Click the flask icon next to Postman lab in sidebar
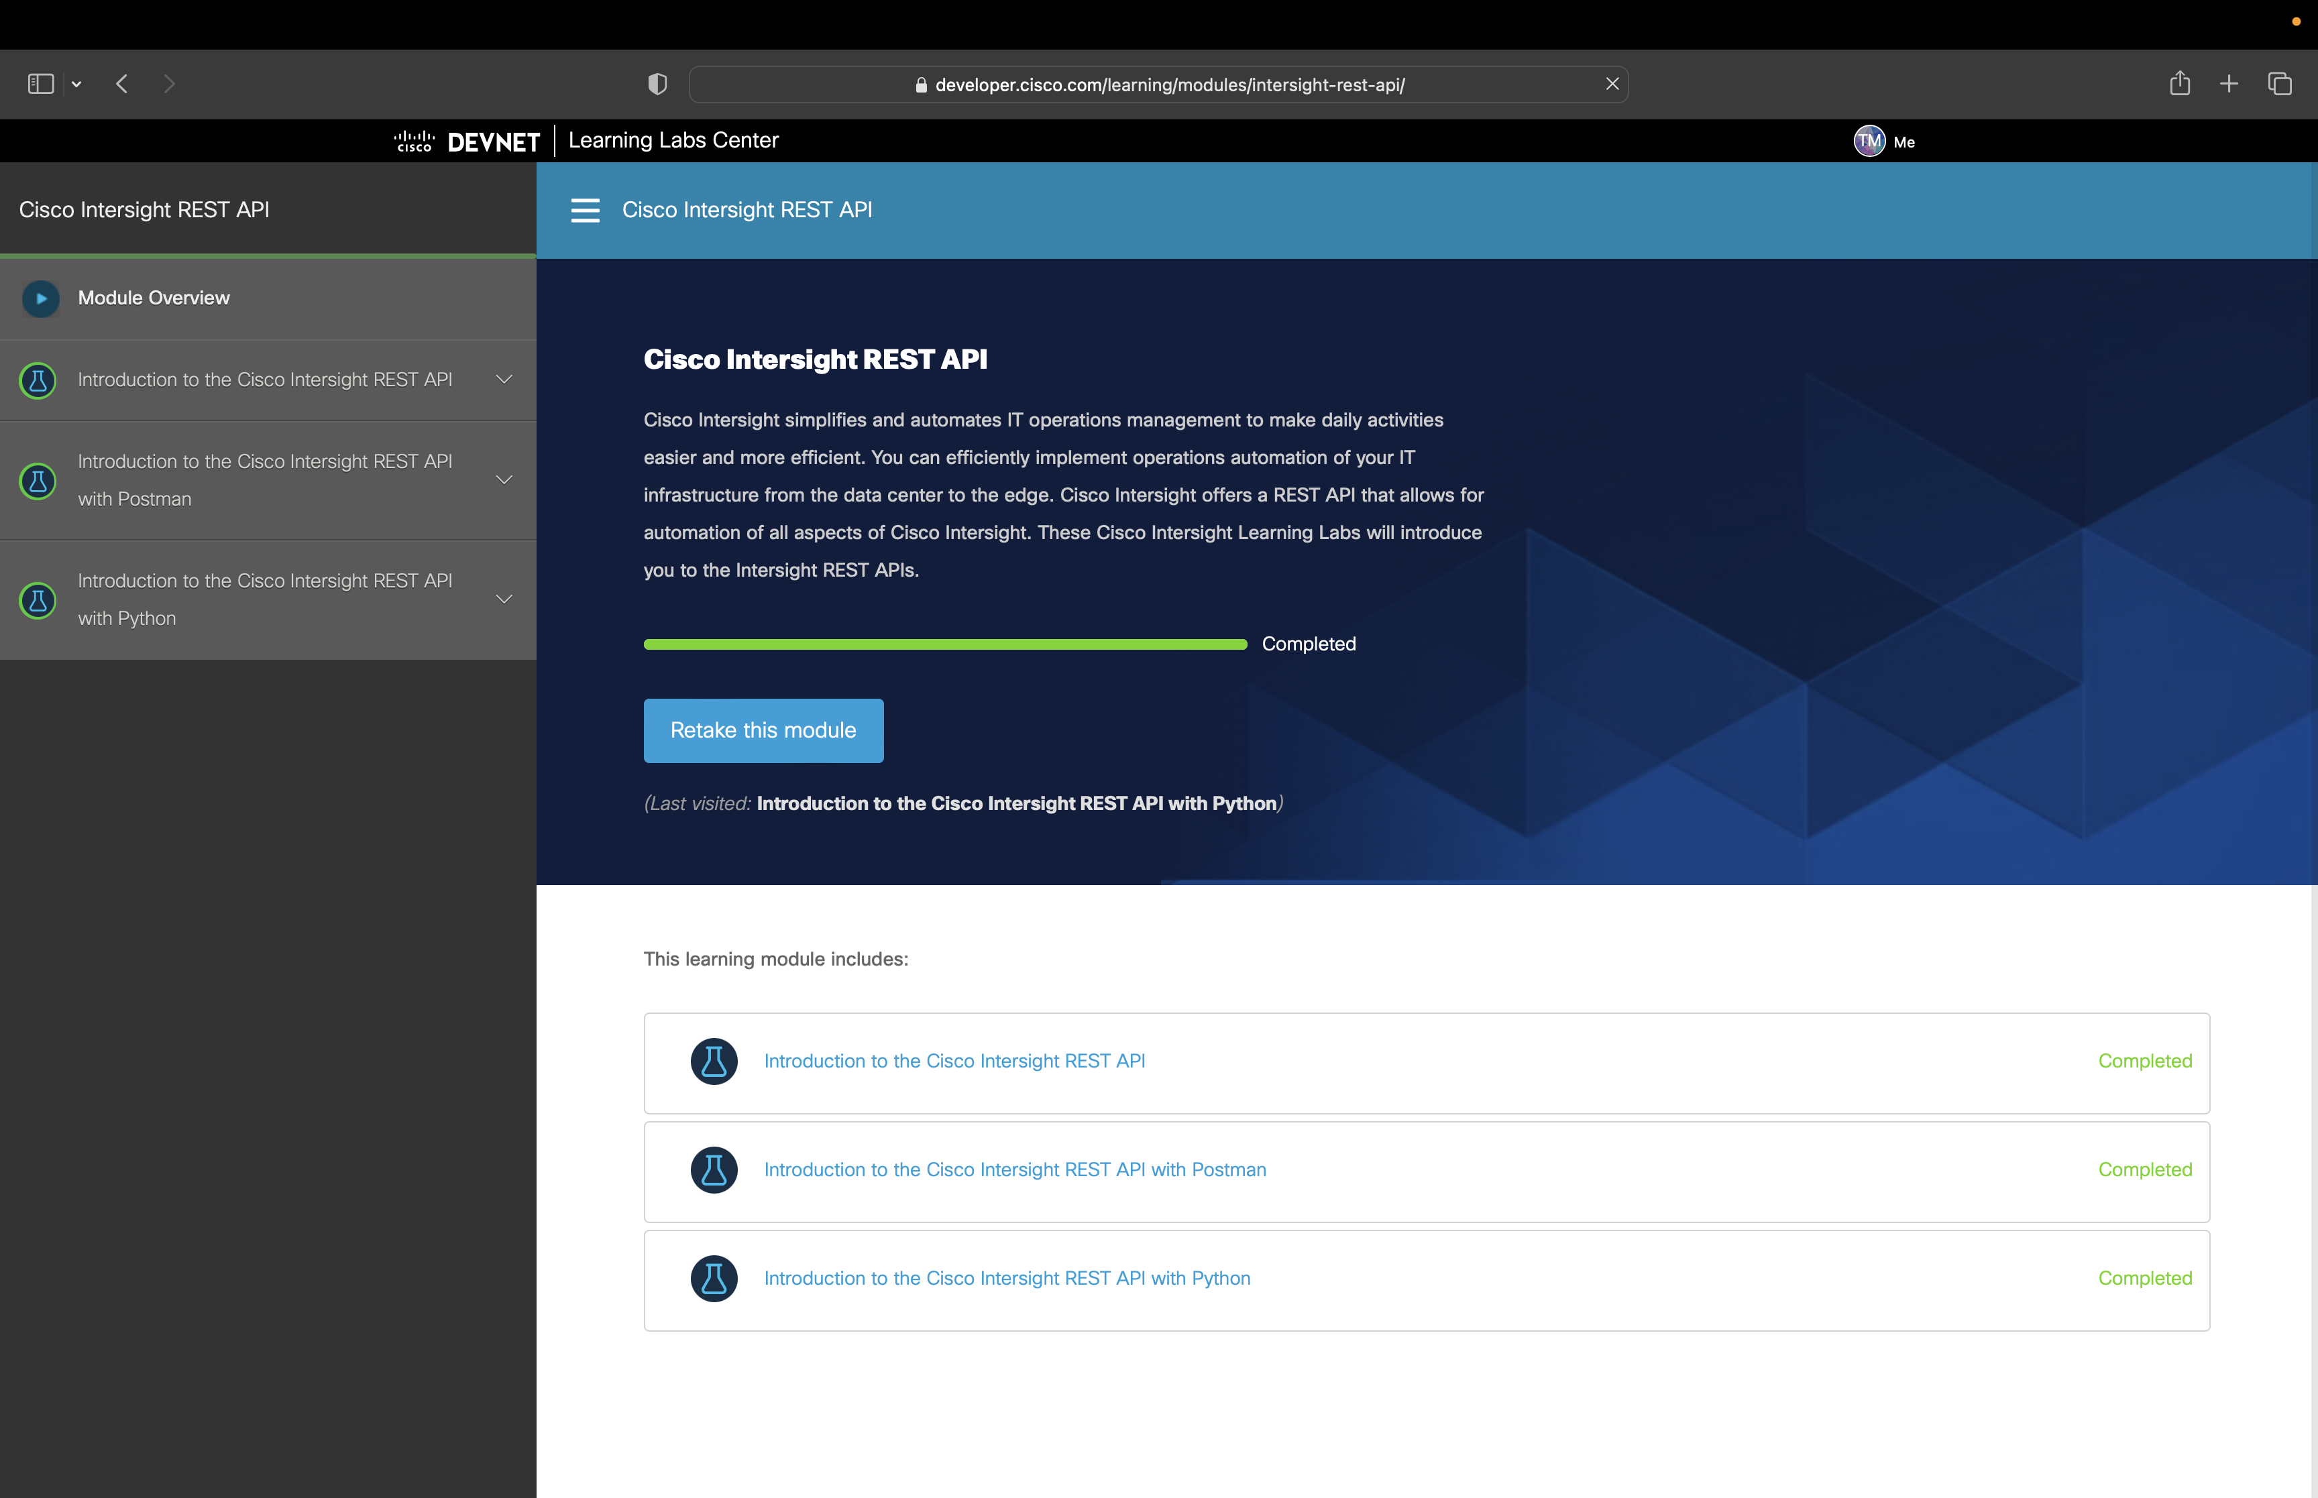2318x1498 pixels. point(37,479)
